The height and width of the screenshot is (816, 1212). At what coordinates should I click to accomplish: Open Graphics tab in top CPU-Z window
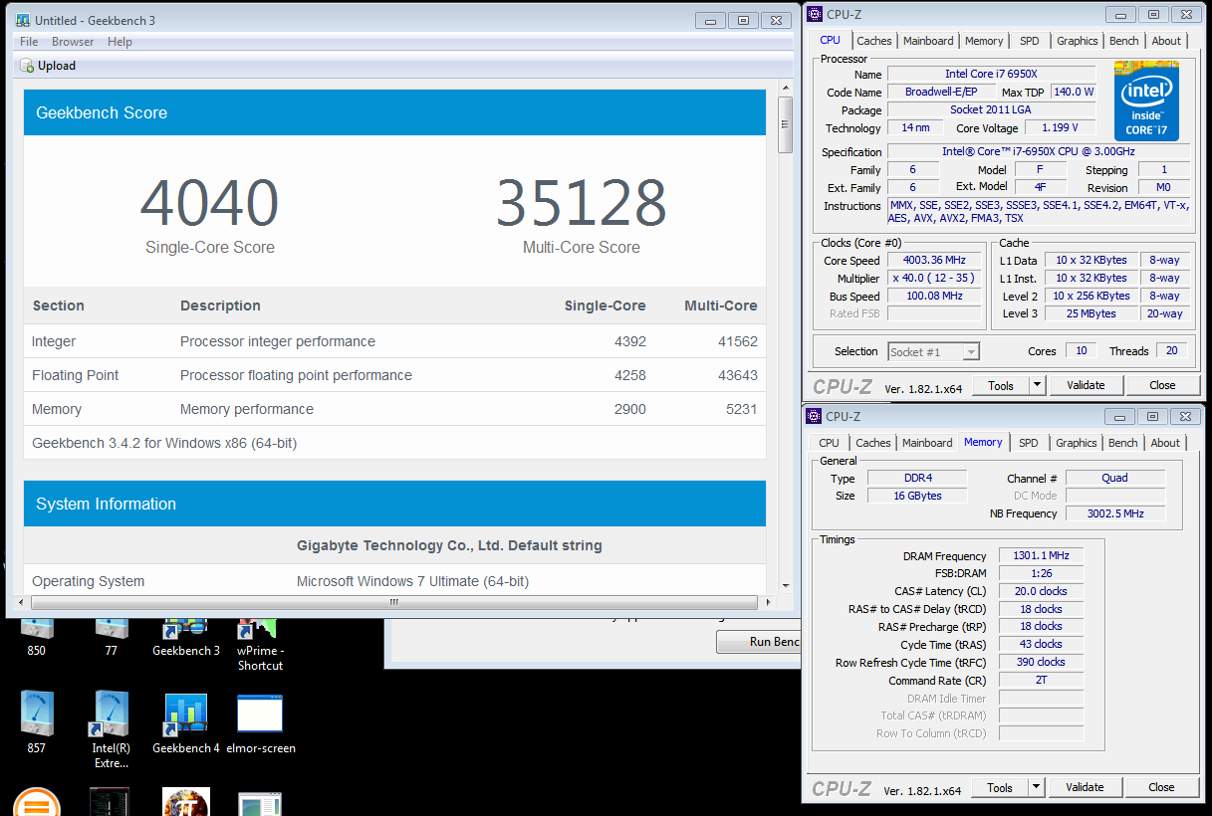point(1078,41)
